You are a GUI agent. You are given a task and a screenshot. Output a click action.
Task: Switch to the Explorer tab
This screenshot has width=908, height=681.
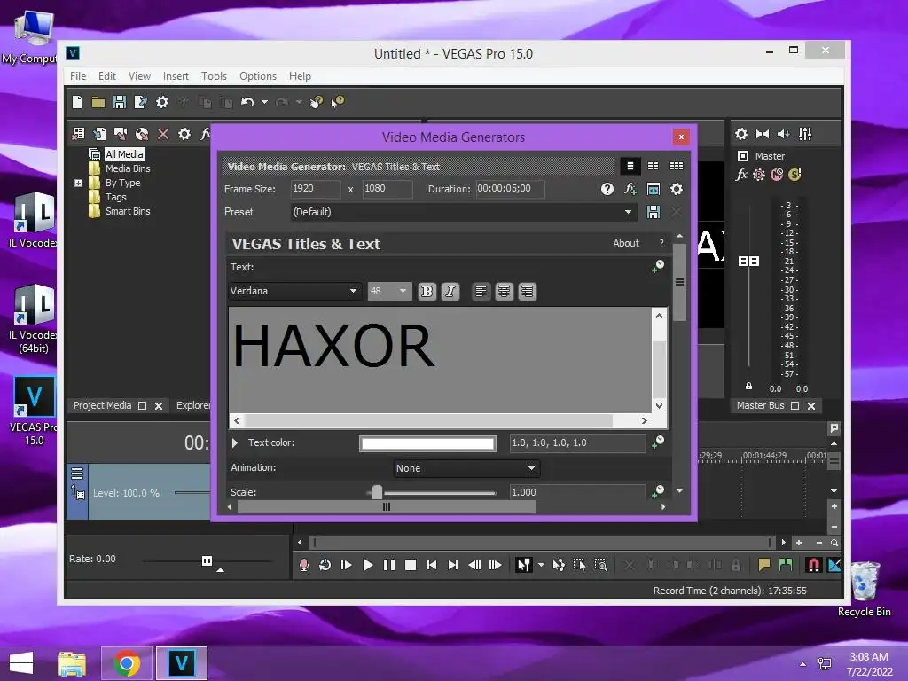pos(193,405)
